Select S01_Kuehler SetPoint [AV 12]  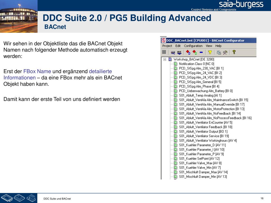199,159
